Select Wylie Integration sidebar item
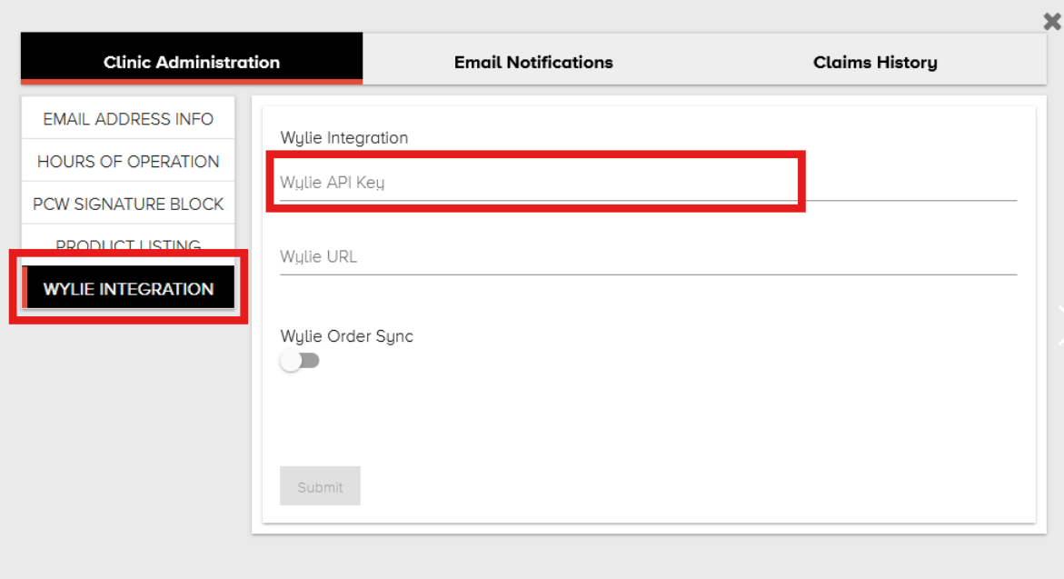The height and width of the screenshot is (579, 1064). [128, 289]
